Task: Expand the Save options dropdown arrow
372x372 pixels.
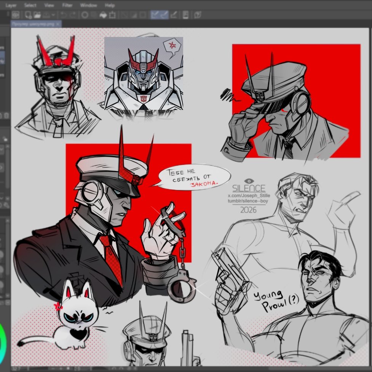Action: 53,15
